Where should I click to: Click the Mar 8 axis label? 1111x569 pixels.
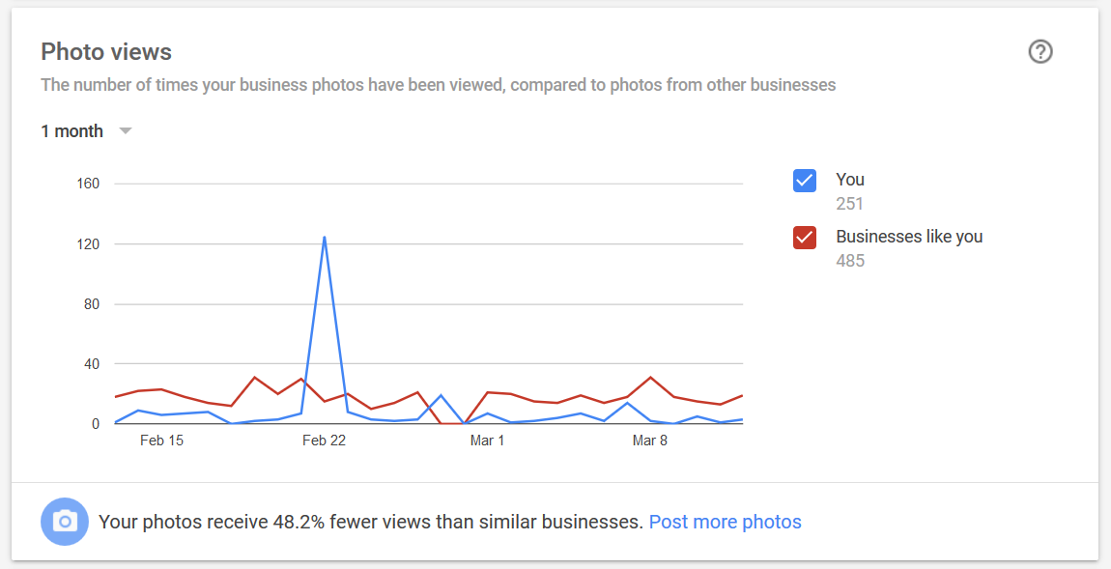(x=650, y=441)
